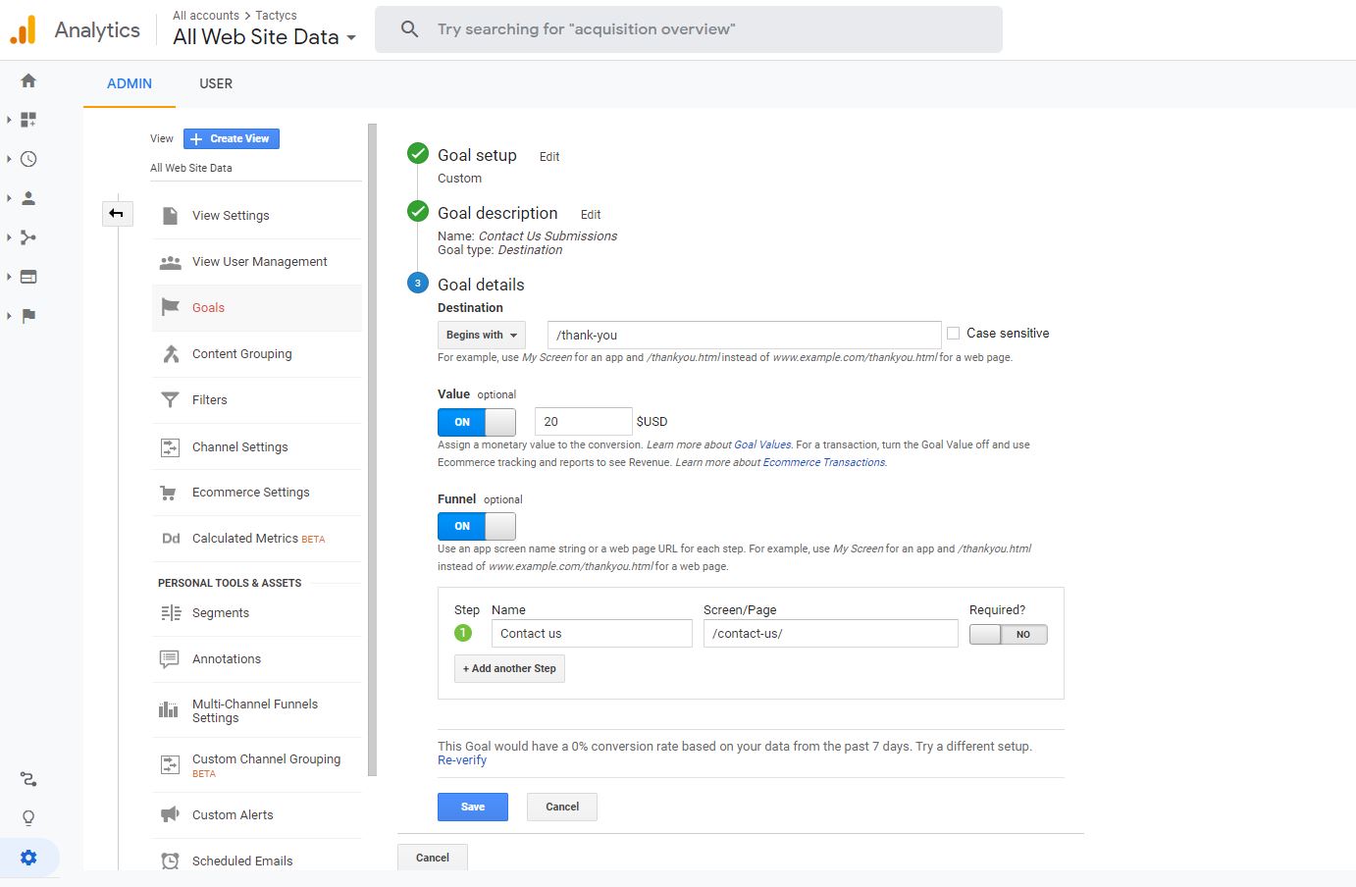Viewport: 1356px width, 887px height.
Task: Click the blue Save button
Action: pyautogui.click(x=473, y=807)
